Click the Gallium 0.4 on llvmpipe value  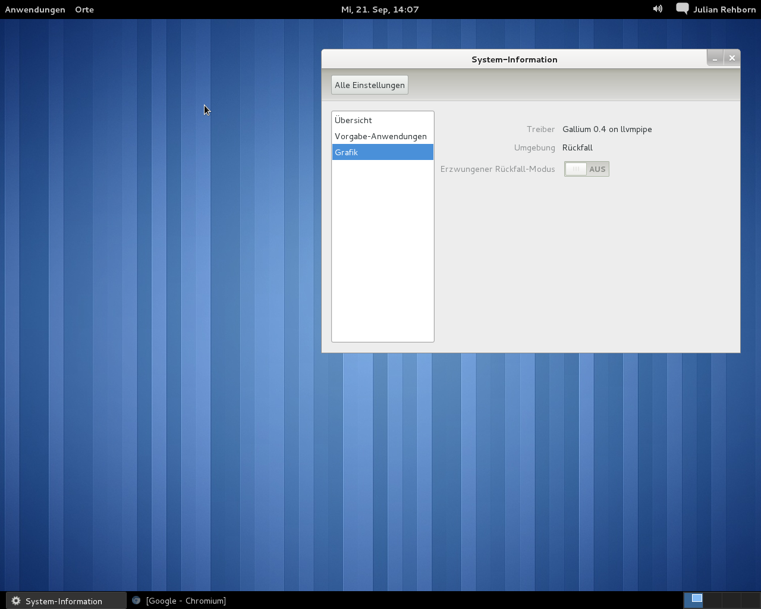point(607,129)
